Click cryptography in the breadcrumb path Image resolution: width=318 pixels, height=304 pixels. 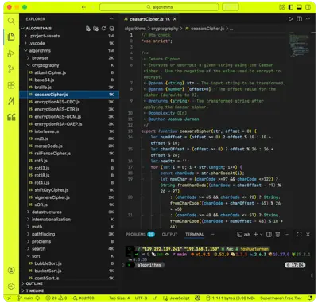point(165,29)
